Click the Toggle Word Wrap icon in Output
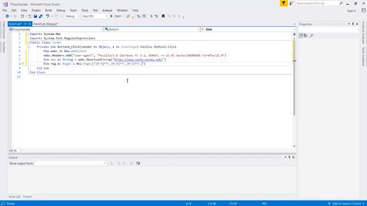367x206 pixels. (x=138, y=163)
